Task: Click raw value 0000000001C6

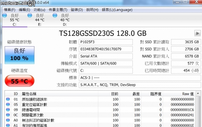Action: coord(182,110)
